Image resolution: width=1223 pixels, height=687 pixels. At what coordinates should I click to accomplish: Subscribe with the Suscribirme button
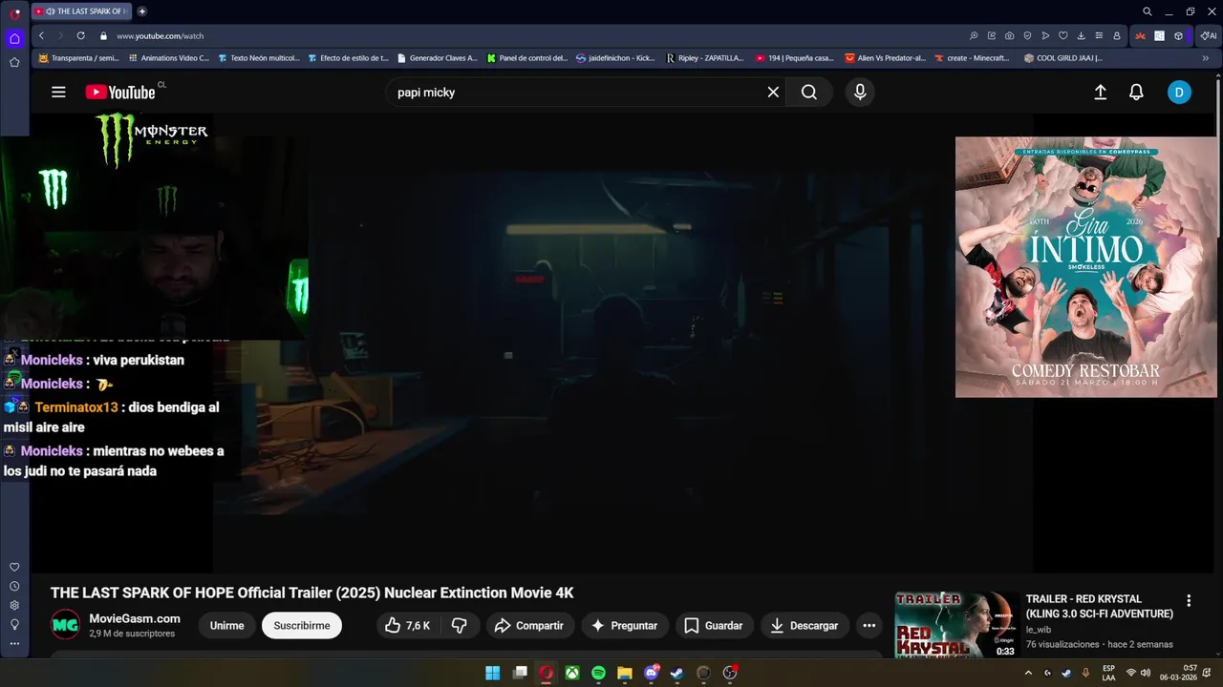tap(302, 626)
